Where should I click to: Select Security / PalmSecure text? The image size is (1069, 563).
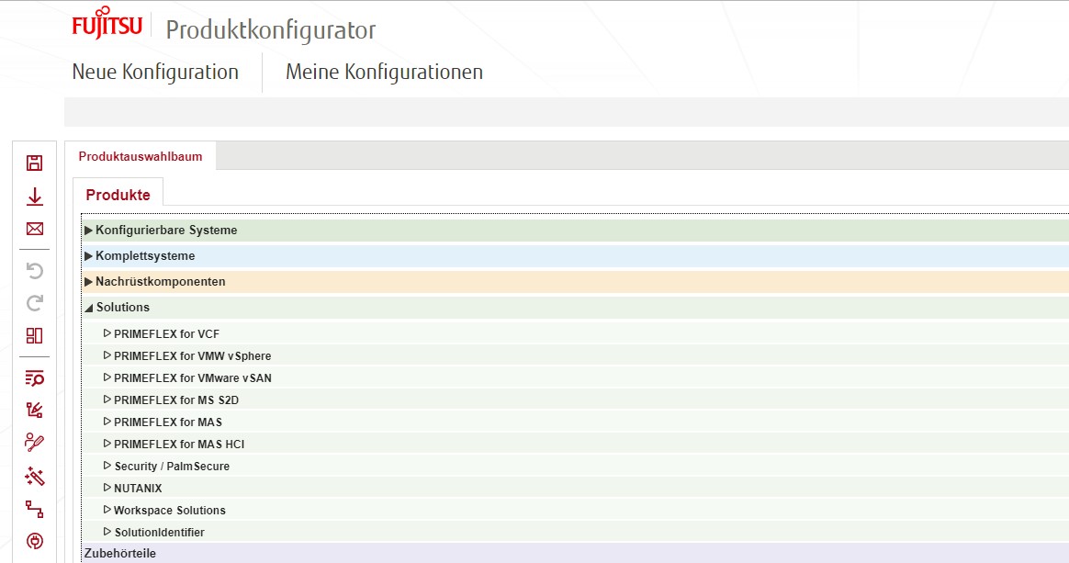click(x=172, y=467)
